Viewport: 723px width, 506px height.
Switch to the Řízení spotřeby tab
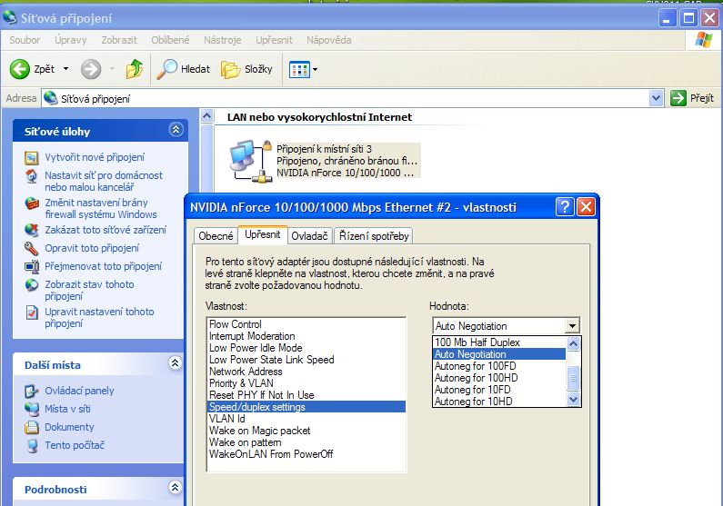pyautogui.click(x=374, y=236)
